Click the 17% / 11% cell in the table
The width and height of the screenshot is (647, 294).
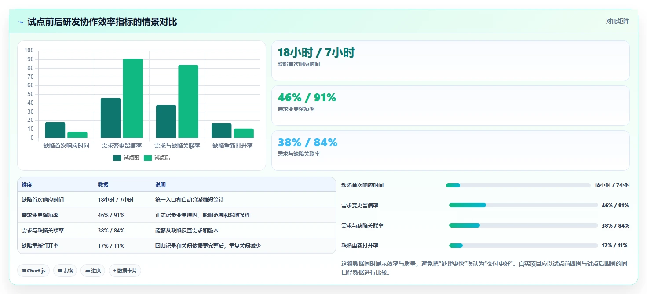point(111,246)
